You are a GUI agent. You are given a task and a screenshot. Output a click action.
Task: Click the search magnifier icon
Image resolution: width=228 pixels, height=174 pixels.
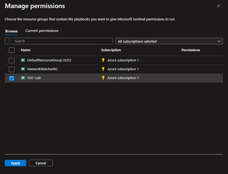tap(9, 41)
